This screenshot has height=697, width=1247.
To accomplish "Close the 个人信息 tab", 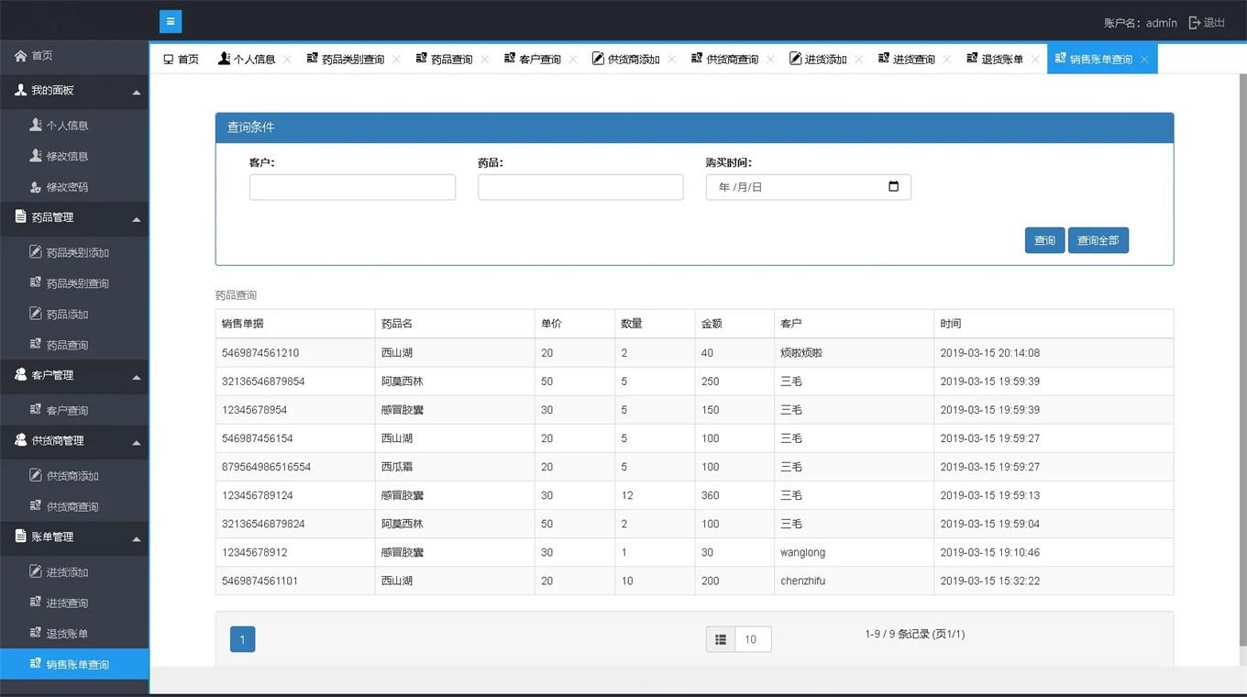I will [x=287, y=60].
